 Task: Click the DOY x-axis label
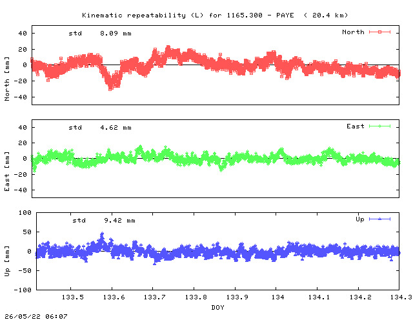218,307
